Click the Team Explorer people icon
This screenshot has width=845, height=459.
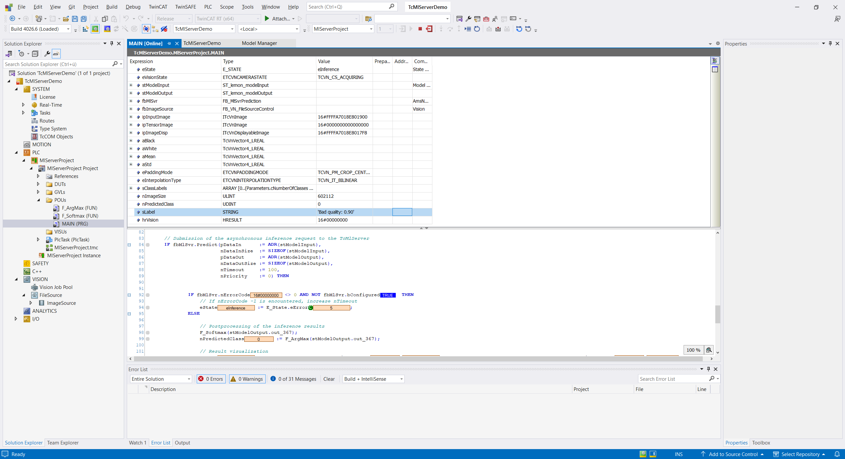tap(495, 19)
